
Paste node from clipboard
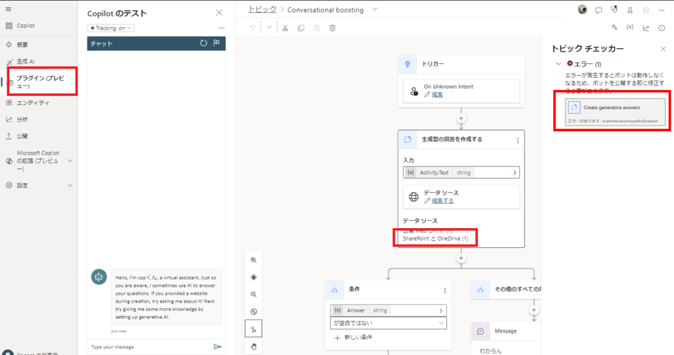[x=317, y=28]
